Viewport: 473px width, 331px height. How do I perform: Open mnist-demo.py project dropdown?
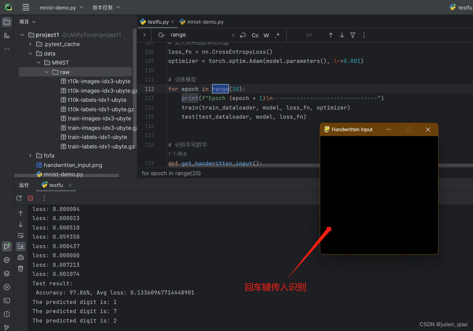(61, 7)
